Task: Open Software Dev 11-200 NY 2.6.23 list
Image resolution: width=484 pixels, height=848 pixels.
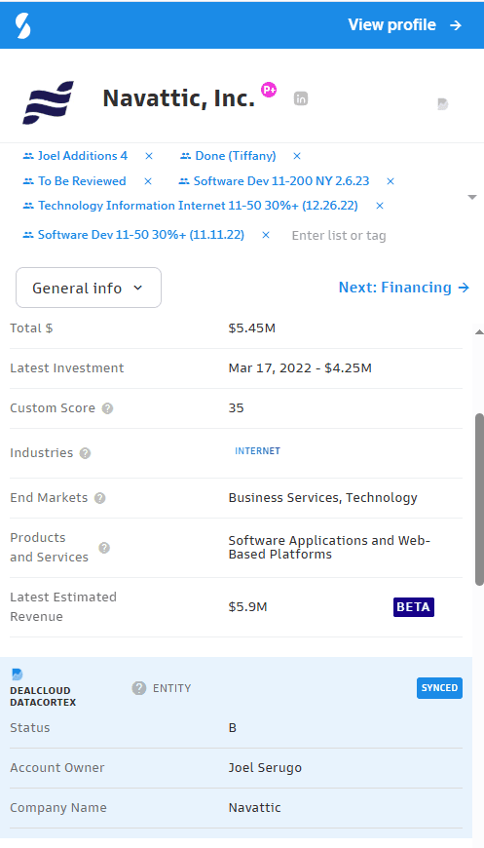Action: point(281,181)
